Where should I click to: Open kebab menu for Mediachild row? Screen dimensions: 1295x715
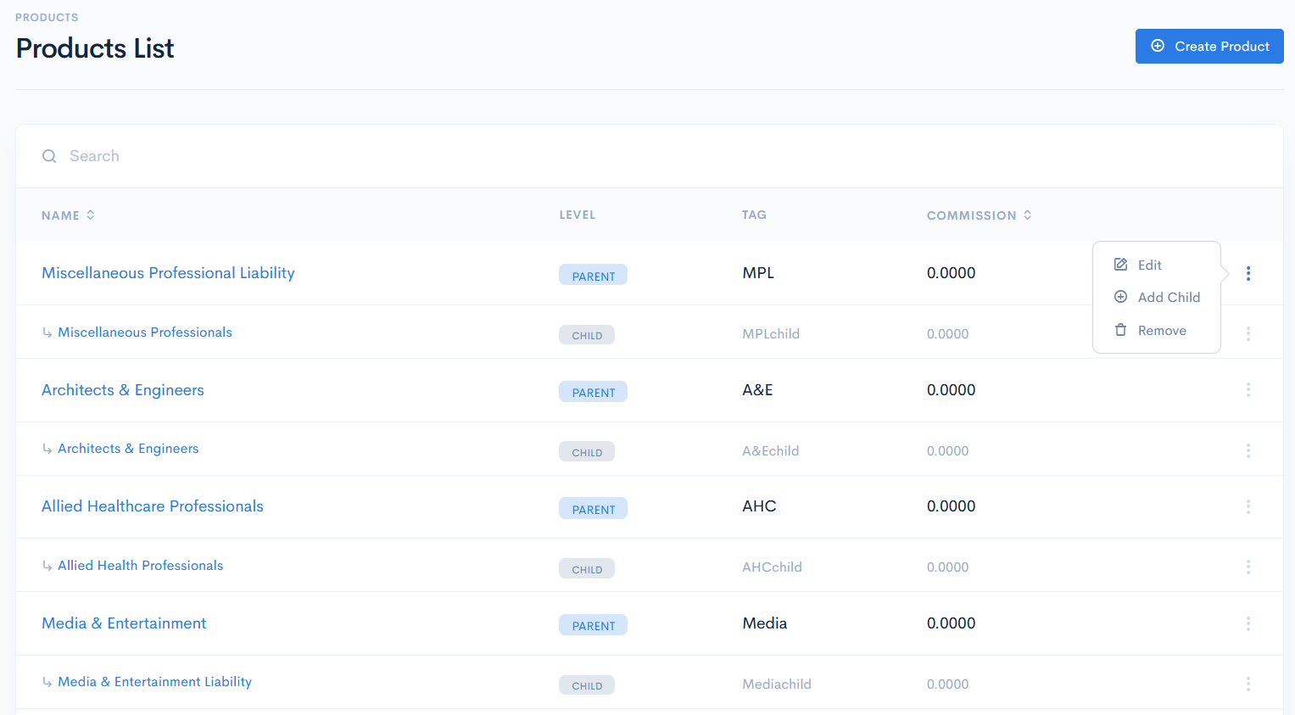(1248, 684)
